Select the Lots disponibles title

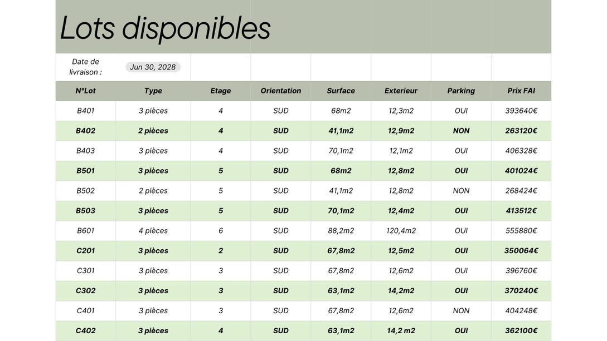(165, 28)
